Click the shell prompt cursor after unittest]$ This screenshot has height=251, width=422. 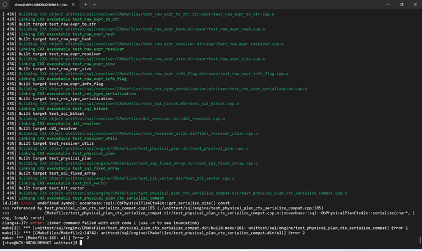click(x=81, y=243)
